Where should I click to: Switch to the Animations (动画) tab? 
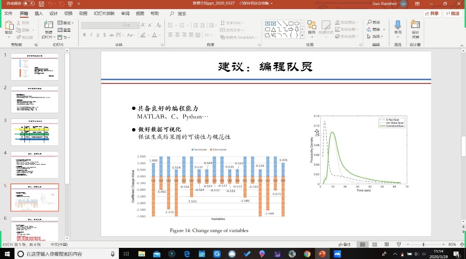pos(83,14)
